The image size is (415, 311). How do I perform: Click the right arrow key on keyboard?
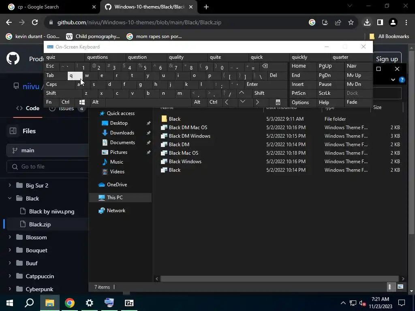point(257,102)
